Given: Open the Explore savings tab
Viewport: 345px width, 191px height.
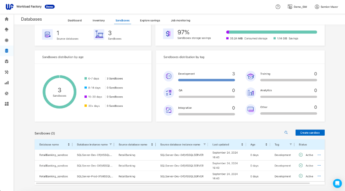Looking at the screenshot, I should 150,20.
